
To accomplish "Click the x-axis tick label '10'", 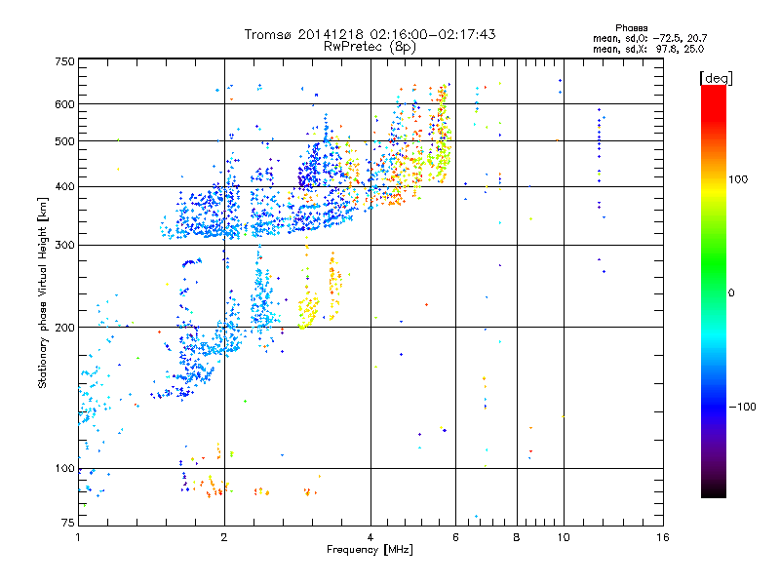I will [564, 537].
